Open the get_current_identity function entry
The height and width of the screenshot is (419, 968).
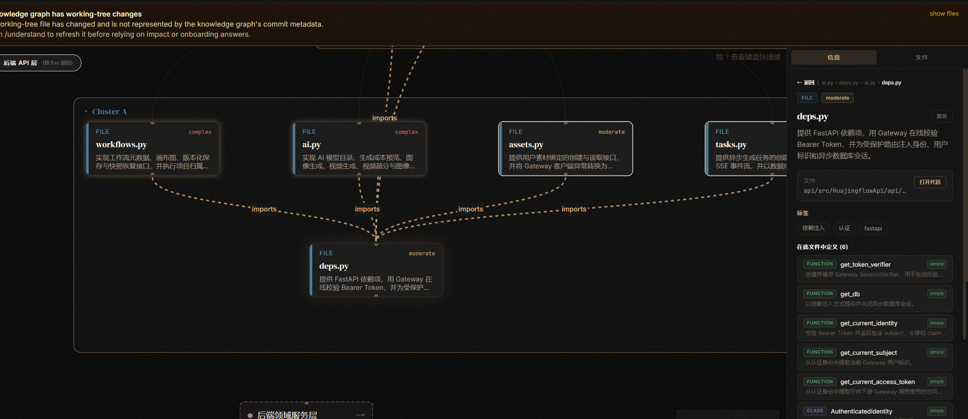pyautogui.click(x=875, y=328)
